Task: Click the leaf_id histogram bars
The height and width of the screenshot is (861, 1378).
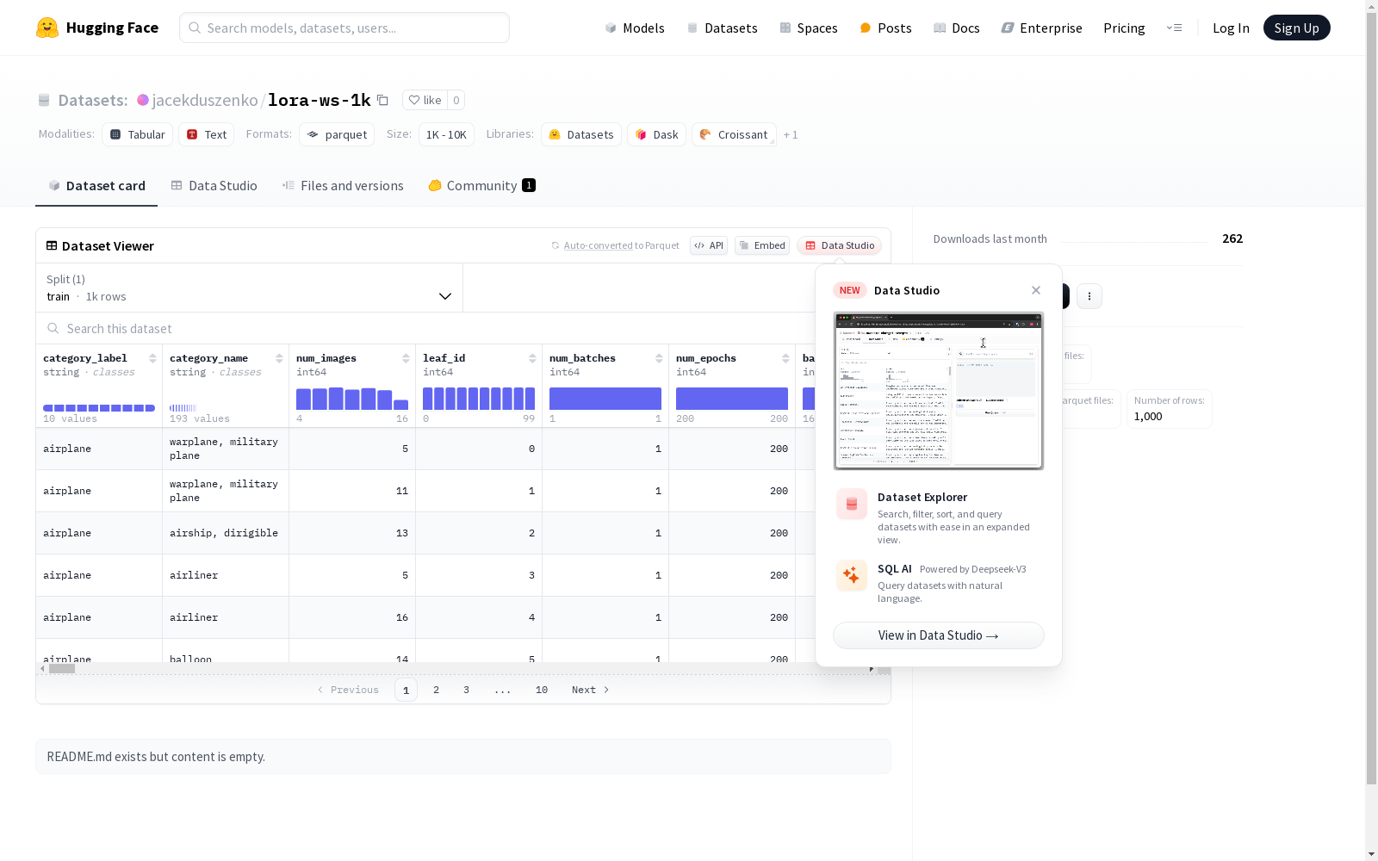Action: (479, 399)
